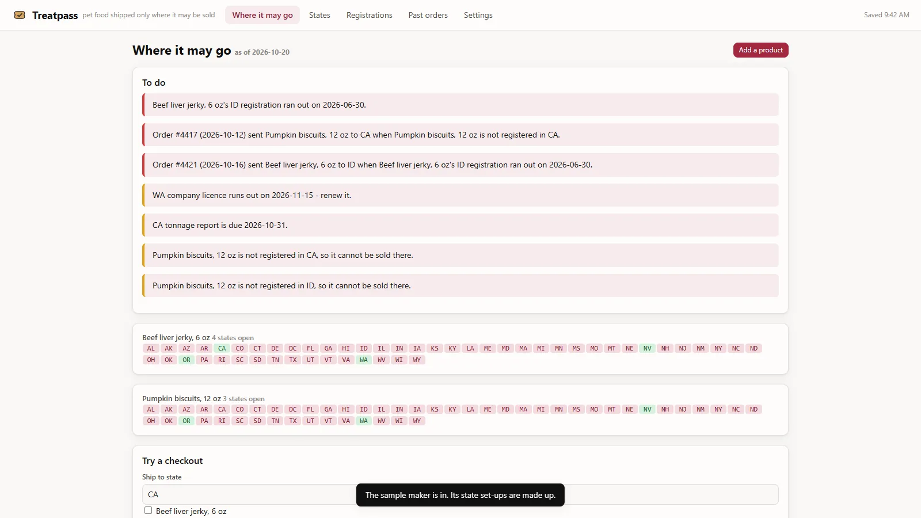The width and height of the screenshot is (921, 518).
Task: Select the Beef liver jerky ID registration expired notice
Action: coord(460,105)
